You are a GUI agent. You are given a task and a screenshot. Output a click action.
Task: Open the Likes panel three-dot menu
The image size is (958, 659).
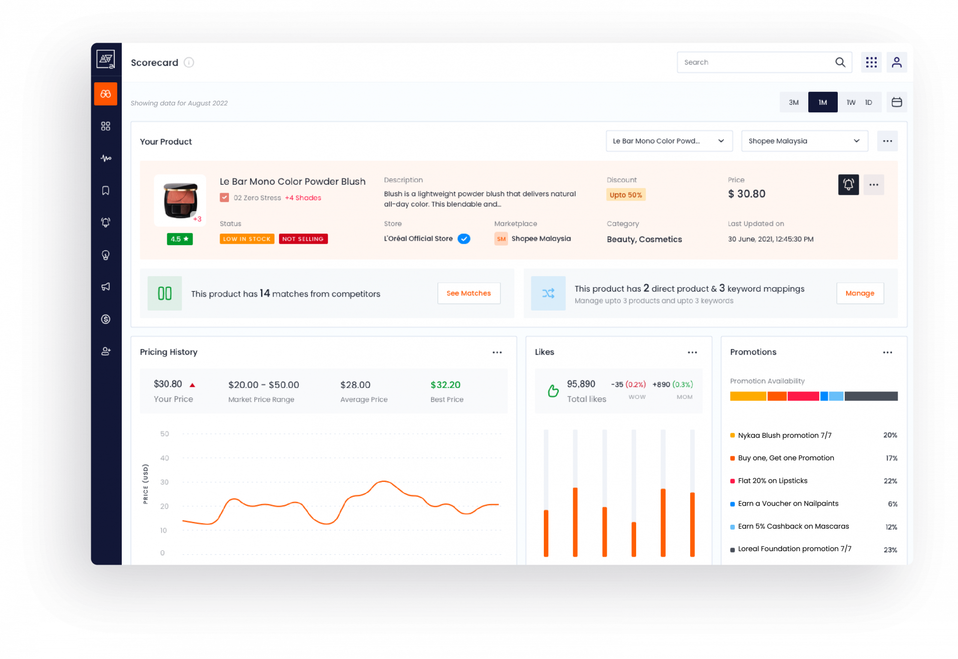coord(693,352)
